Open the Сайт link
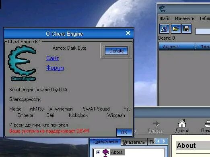Viewport: 210px width, 157px height. tap(53, 58)
